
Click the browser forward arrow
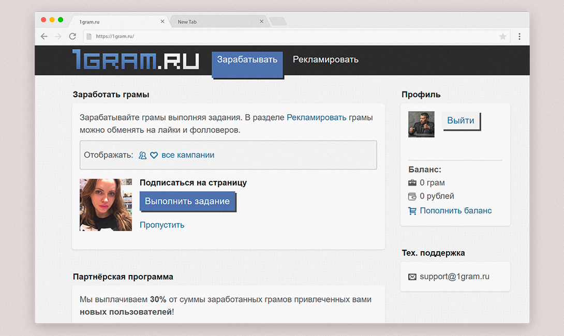point(58,36)
